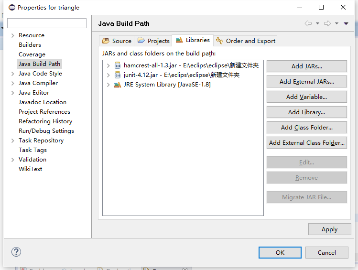Maximize the Properties for triangle dialog
This screenshot has width=358, height=270.
pos(321,7)
